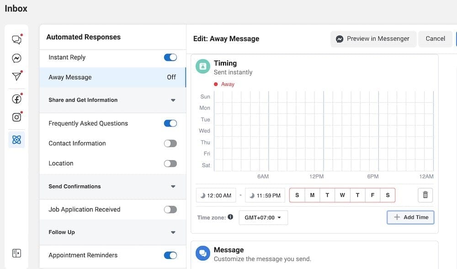
Task: Select Frequently Asked Questions item
Action: 112,123
